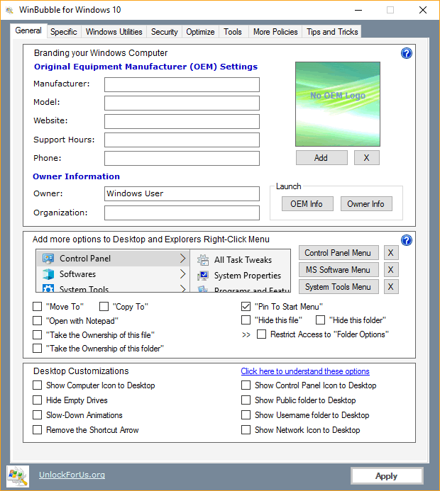Click the No OEM Logo preview image

[x=337, y=104]
